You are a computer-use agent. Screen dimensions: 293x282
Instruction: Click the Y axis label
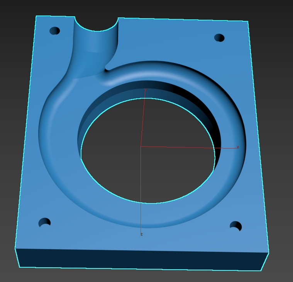[146, 90]
